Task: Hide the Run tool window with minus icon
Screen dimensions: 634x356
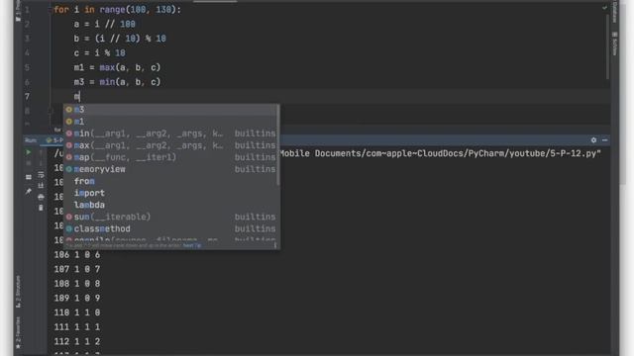Action: 605,140
